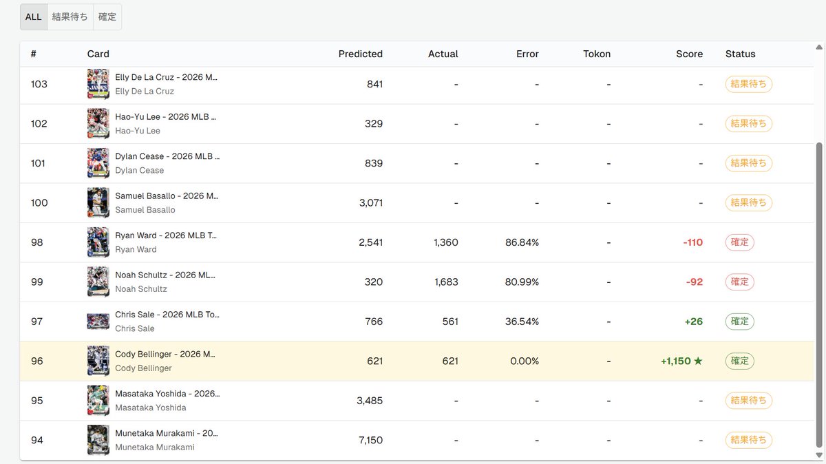Click predicted value 3,071

370,203
